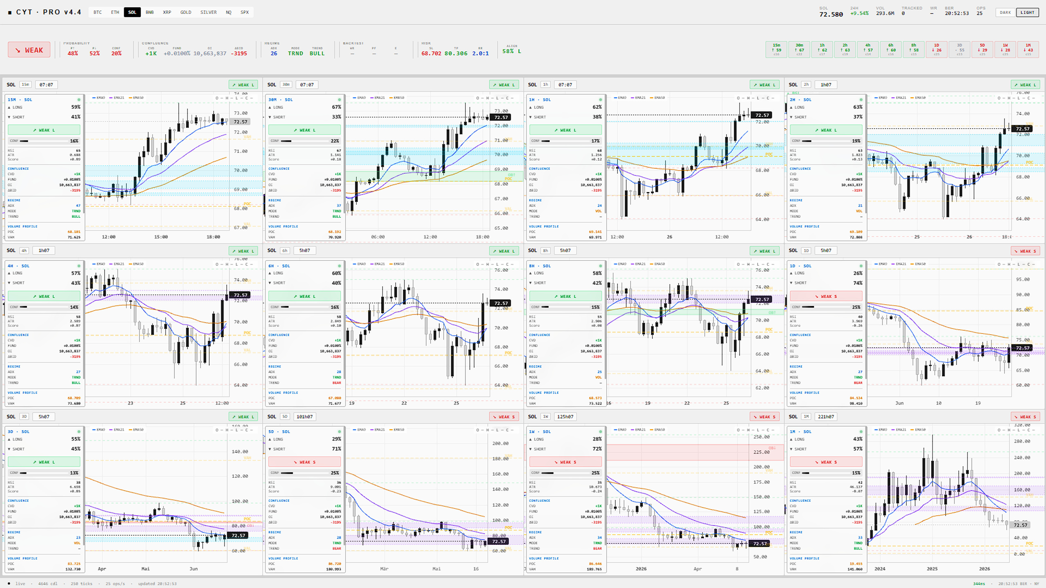Click the 30m interval tag in chart header
Screen dimensions: 1046x588
click(x=286, y=85)
